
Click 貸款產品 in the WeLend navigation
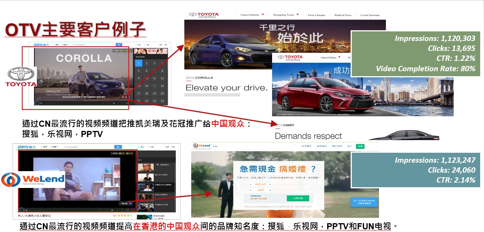click(323, 146)
